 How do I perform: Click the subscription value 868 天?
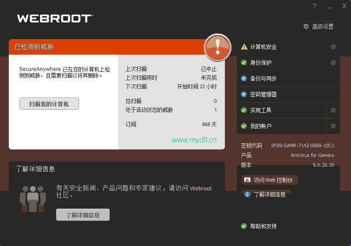pos(209,124)
